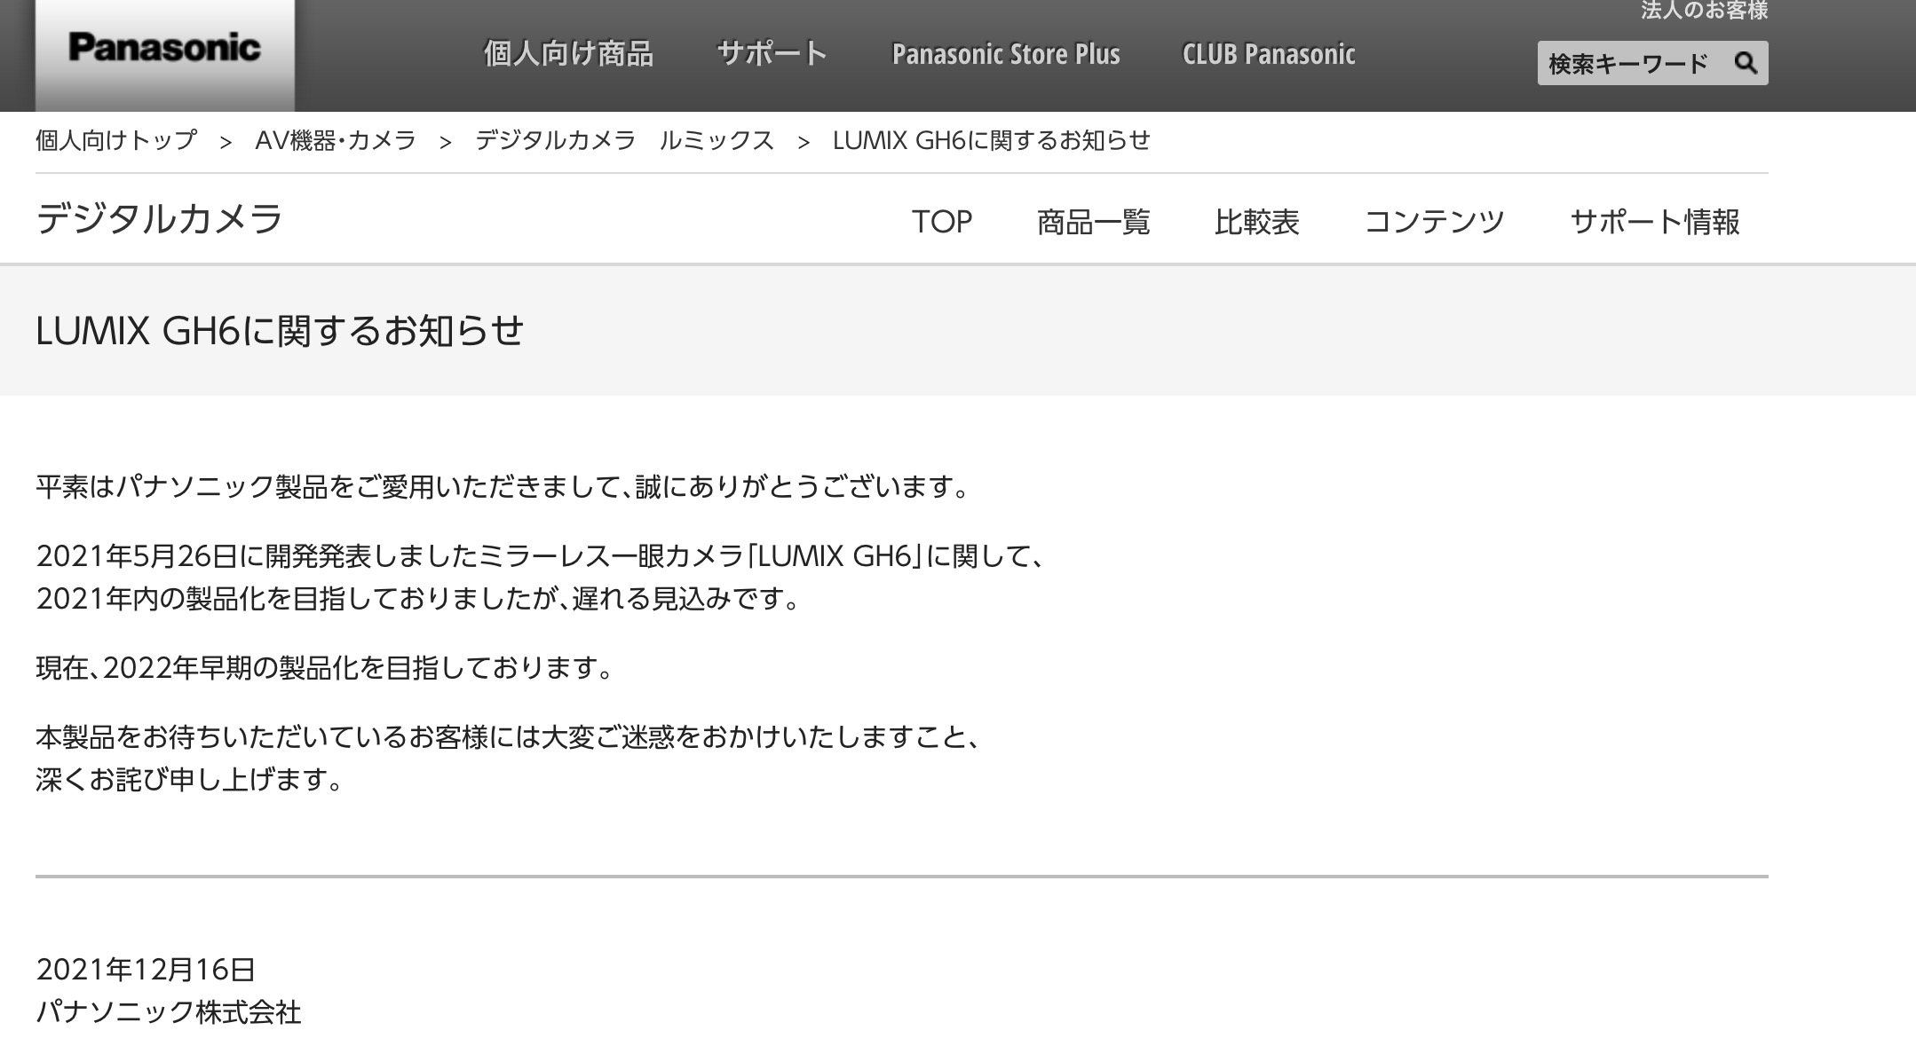This screenshot has width=1916, height=1054.
Task: Click the line 2021年内の製品化を目指しておりましたが
Action: tap(419, 599)
